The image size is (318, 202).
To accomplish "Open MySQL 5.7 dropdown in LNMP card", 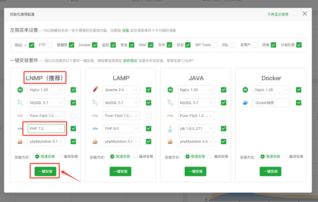I will (46, 103).
